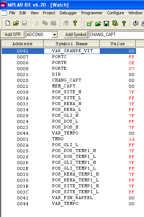Open the Programmer menu
This screenshot has height=217, width=144.
click(92, 13)
